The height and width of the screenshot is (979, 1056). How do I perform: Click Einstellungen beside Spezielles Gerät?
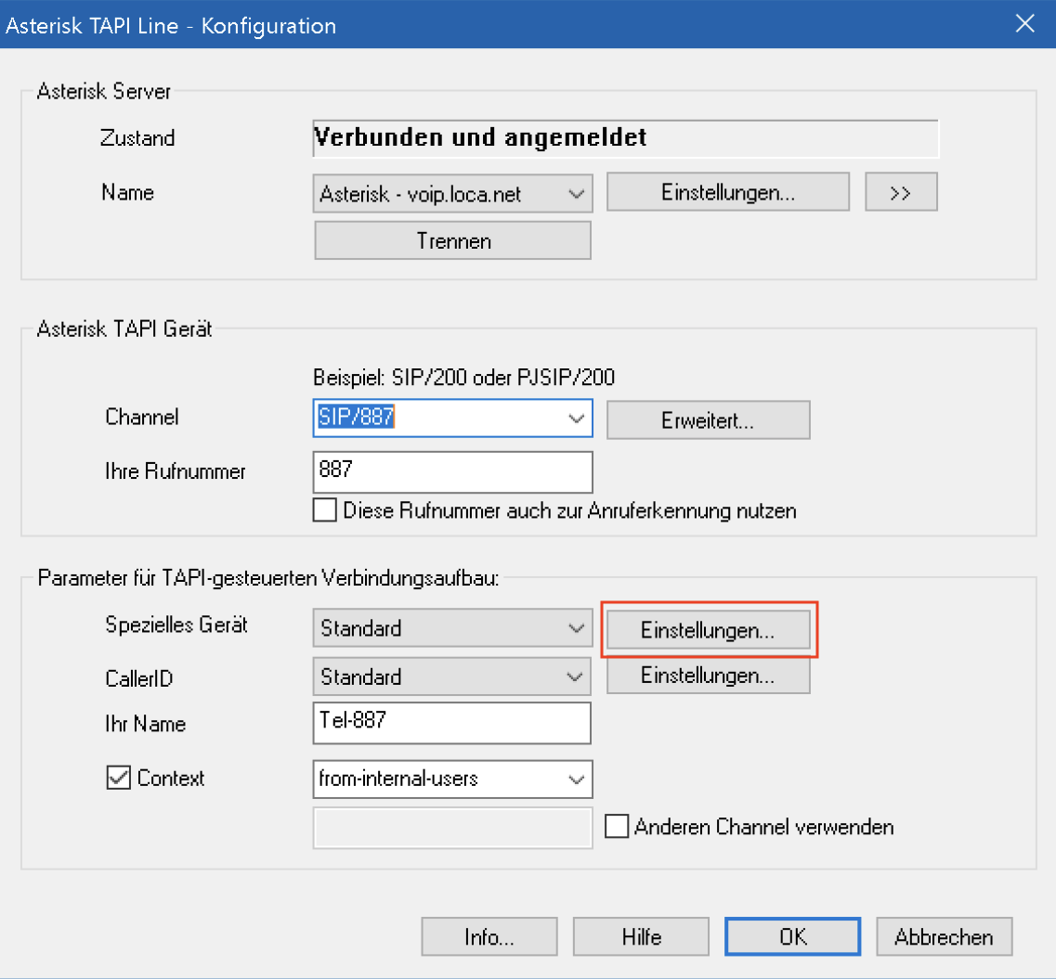[x=708, y=629]
